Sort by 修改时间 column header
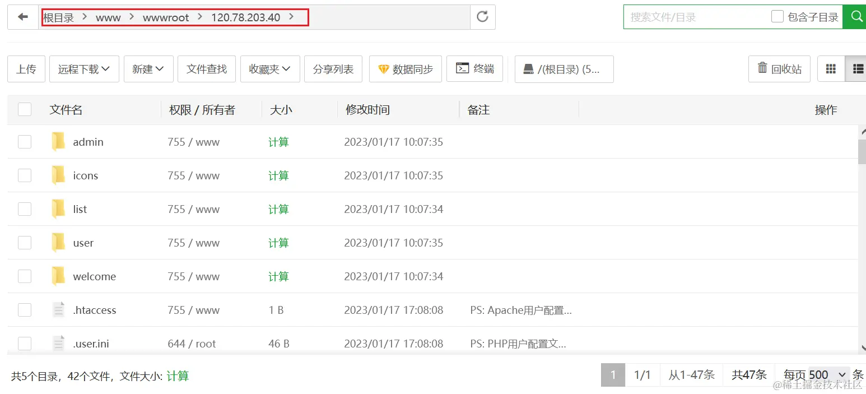The width and height of the screenshot is (866, 394). point(367,110)
